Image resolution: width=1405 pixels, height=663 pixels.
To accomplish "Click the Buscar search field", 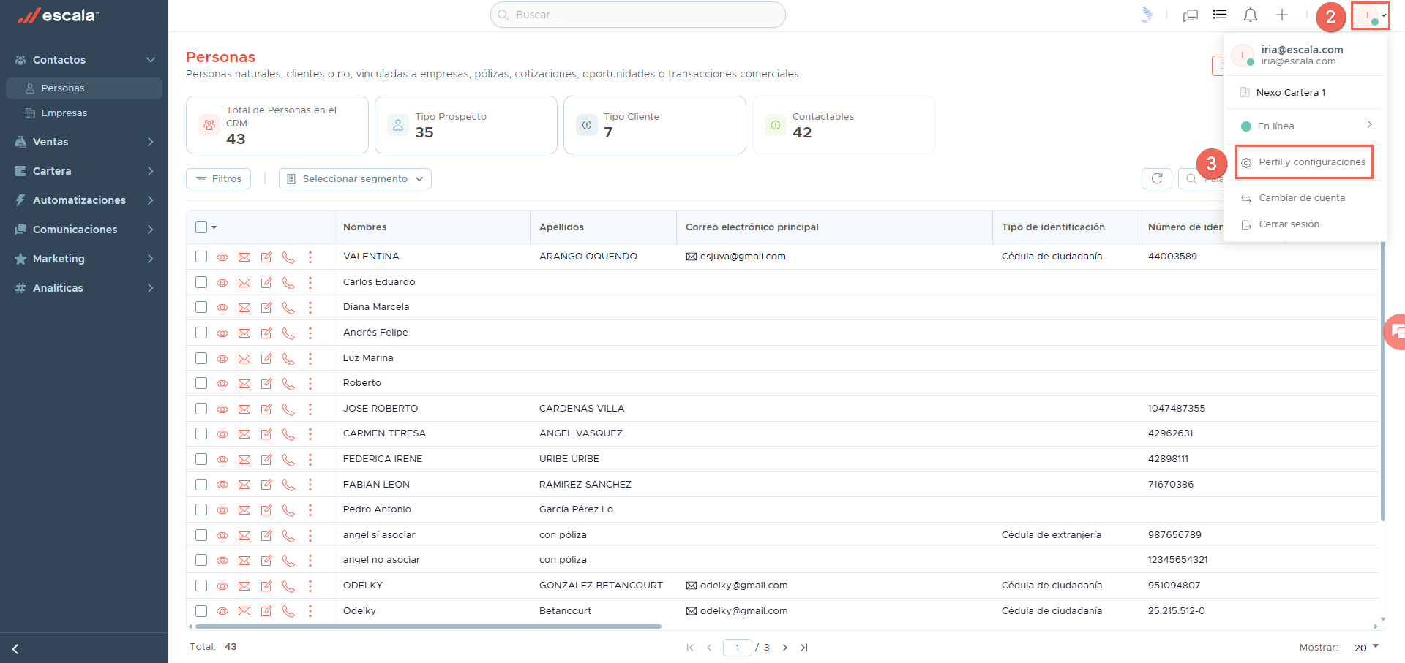I will [638, 15].
